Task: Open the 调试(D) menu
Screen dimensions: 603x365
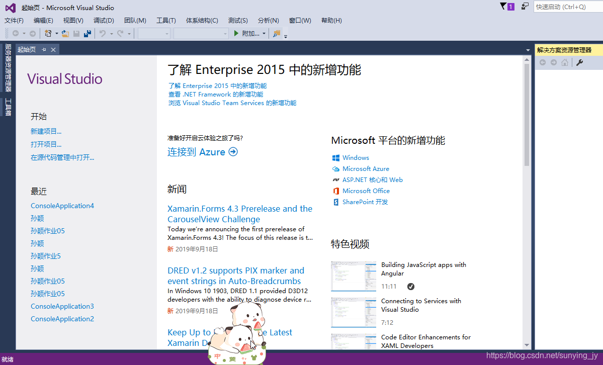Action: coord(104,21)
